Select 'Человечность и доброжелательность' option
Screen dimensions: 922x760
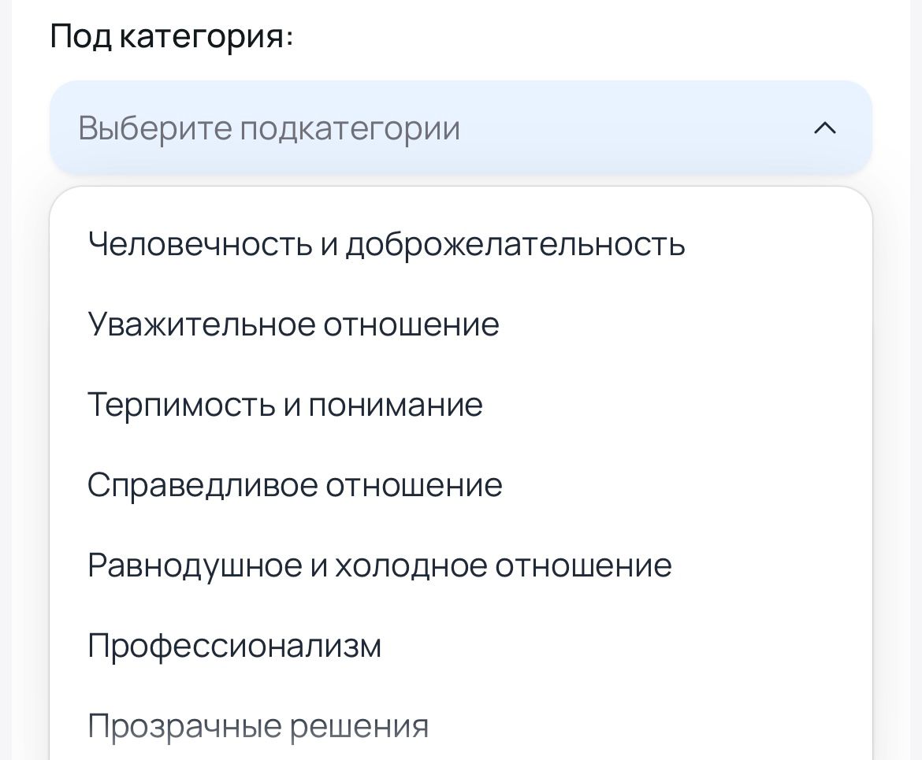(386, 245)
